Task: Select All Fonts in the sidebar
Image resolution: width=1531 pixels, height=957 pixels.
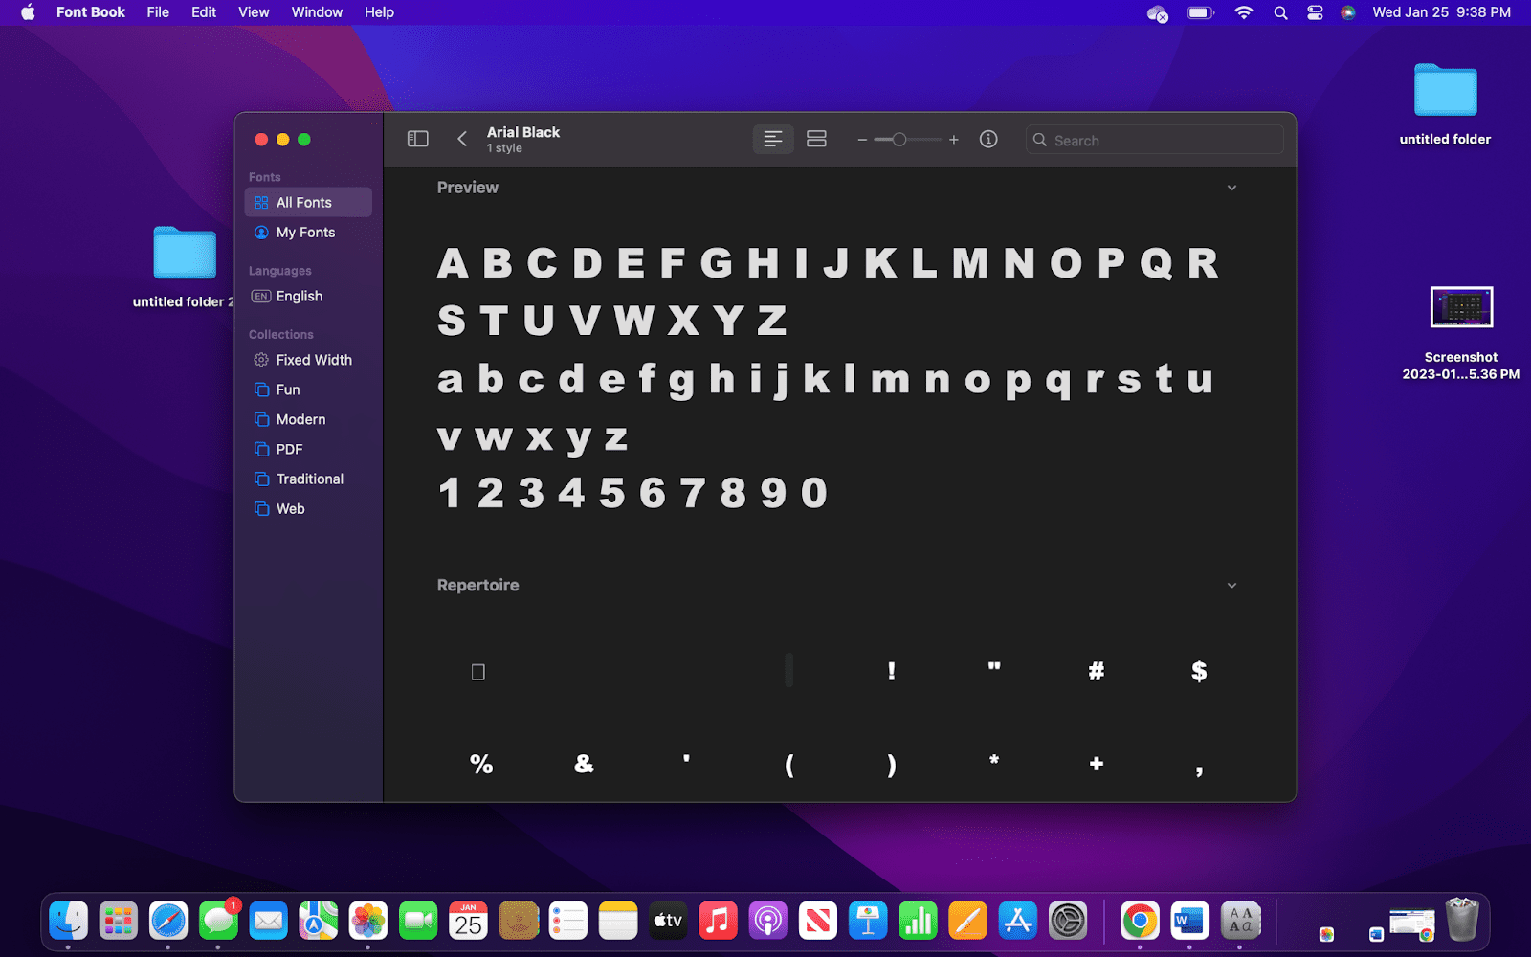Action: click(x=308, y=203)
